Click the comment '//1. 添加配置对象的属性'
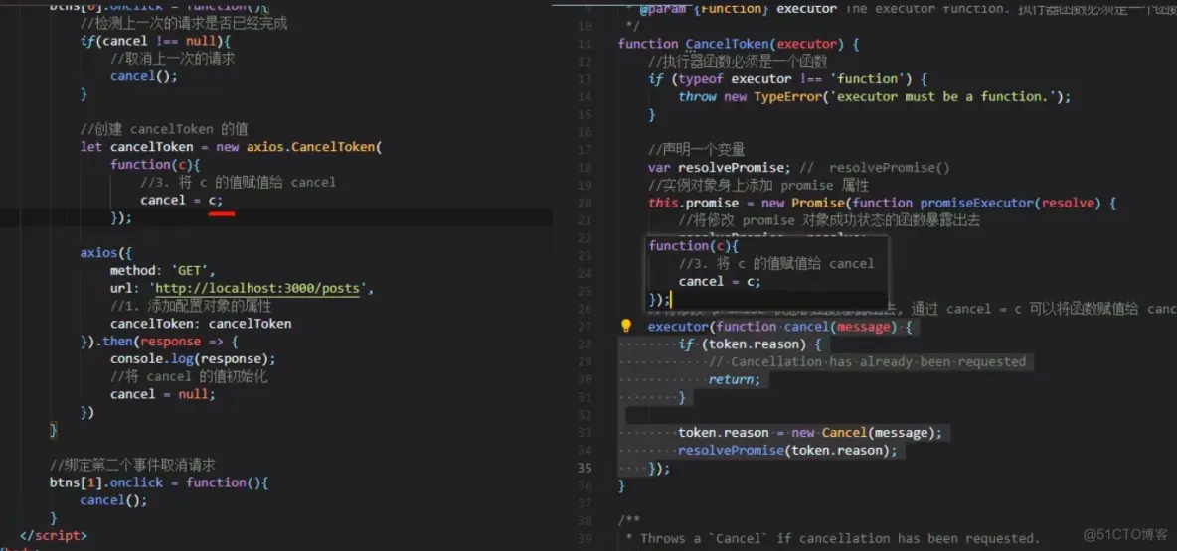 [x=191, y=306]
